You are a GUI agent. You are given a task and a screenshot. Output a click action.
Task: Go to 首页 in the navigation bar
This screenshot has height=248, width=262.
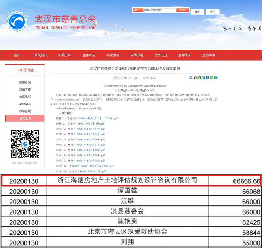point(17,55)
